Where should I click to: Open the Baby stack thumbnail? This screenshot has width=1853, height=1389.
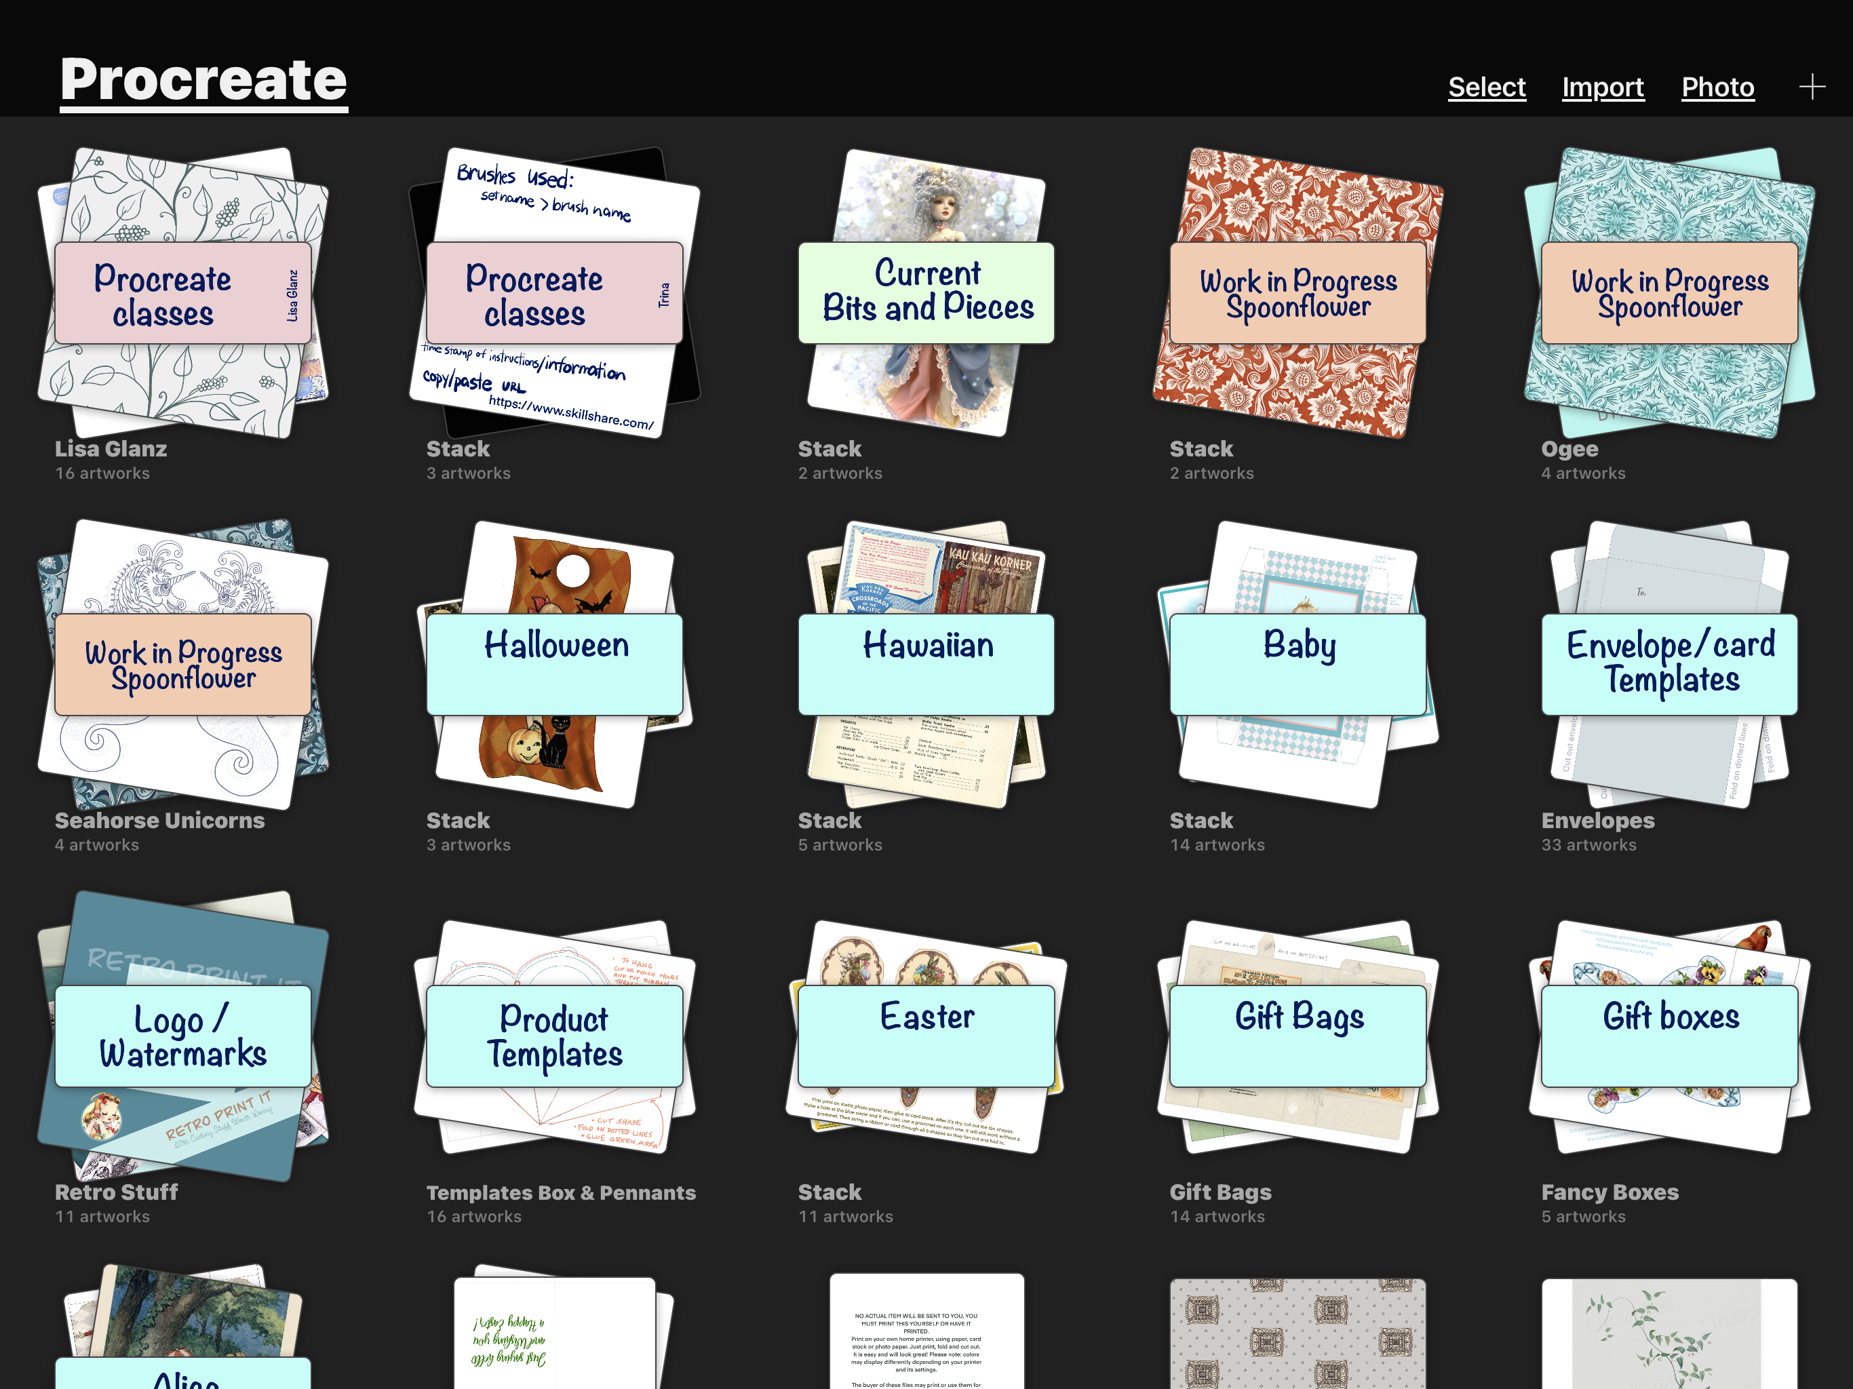click(1298, 665)
